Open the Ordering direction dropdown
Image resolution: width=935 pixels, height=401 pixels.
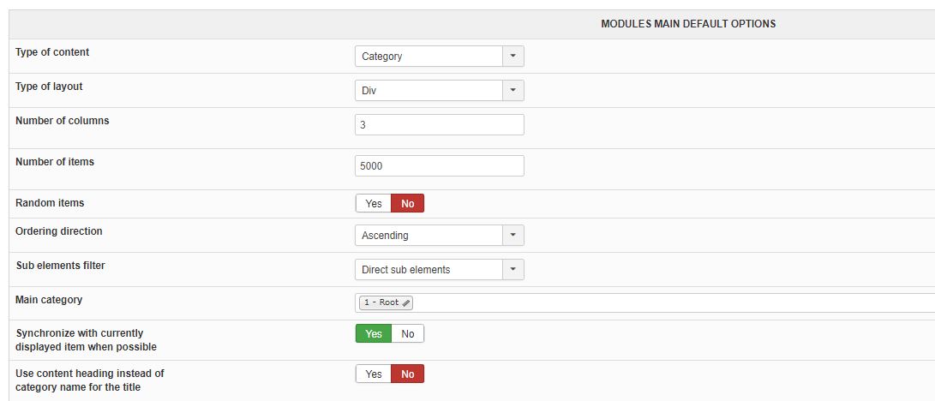pyautogui.click(x=439, y=236)
